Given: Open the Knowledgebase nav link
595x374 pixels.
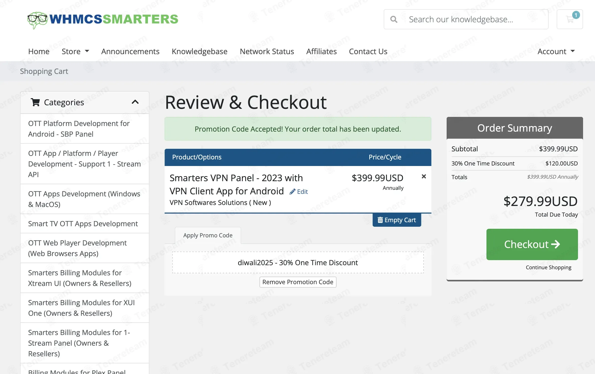Looking at the screenshot, I should 200,51.
